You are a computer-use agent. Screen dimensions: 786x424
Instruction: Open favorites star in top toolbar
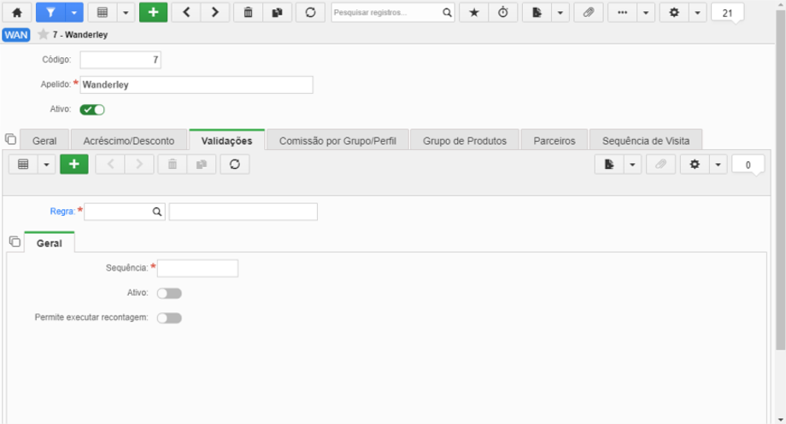click(x=473, y=13)
